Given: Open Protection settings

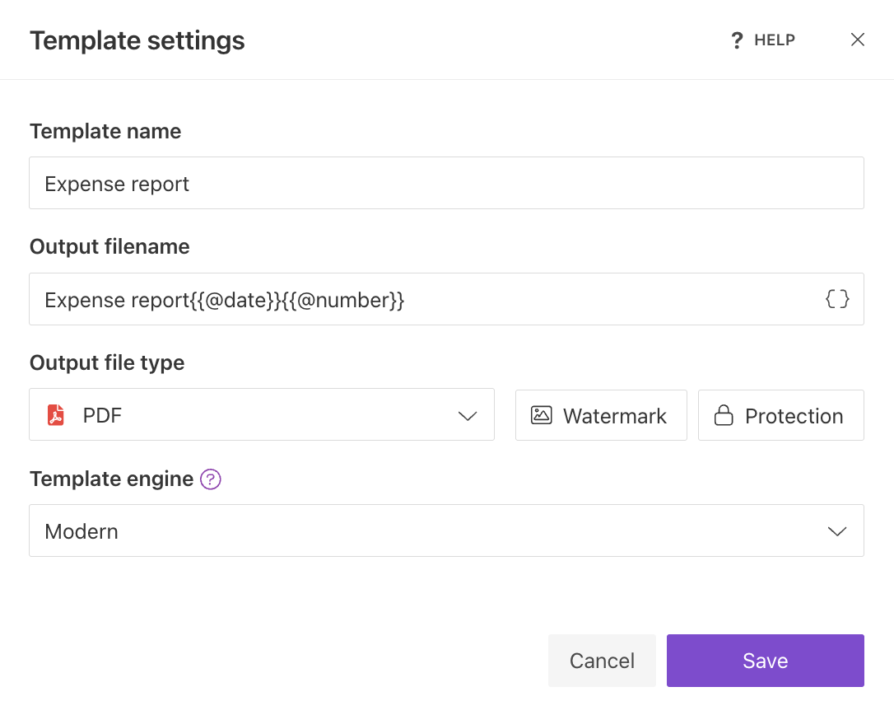Looking at the screenshot, I should (780, 415).
